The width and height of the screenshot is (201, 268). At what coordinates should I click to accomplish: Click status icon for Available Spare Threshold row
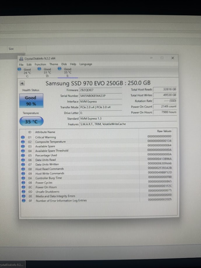[23, 151]
